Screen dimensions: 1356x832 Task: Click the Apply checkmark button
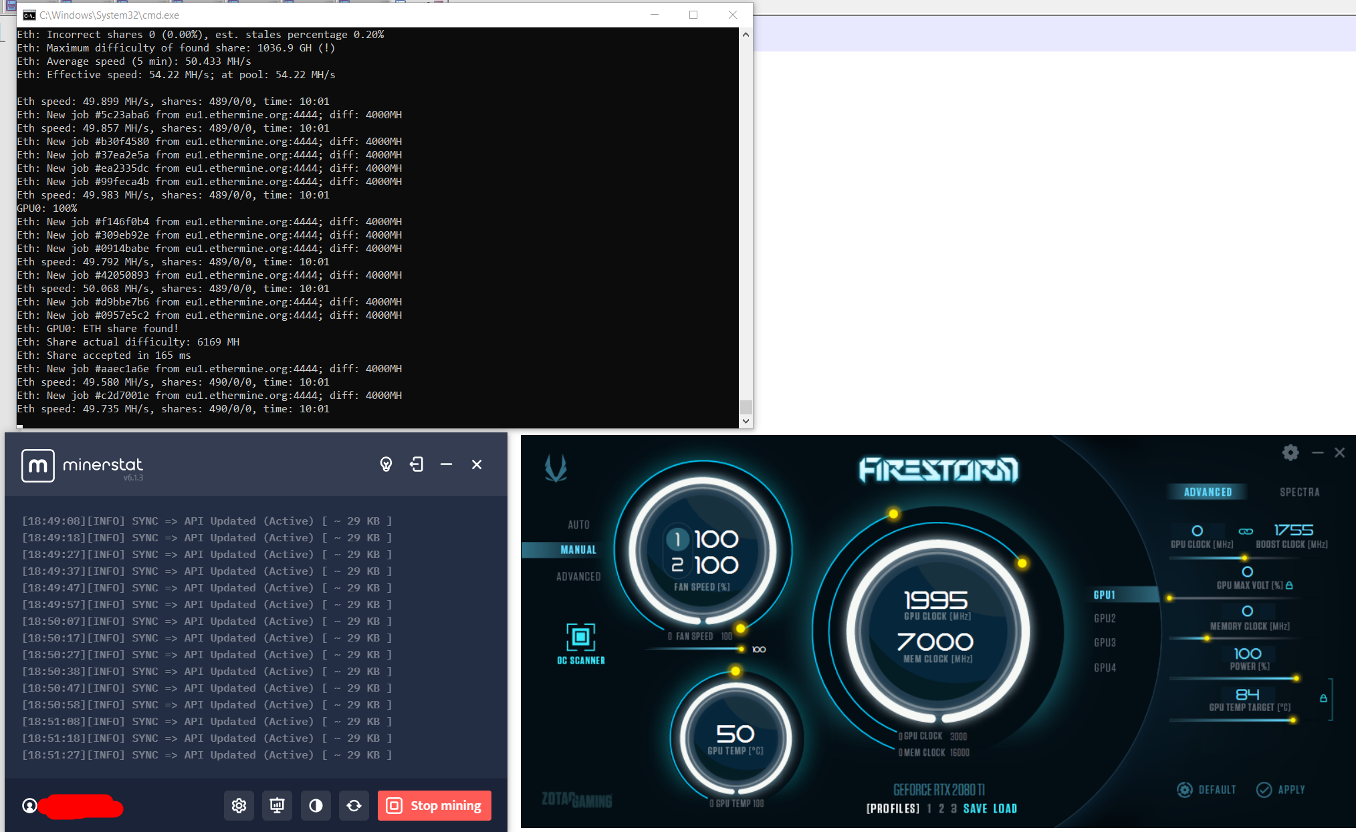1264,790
